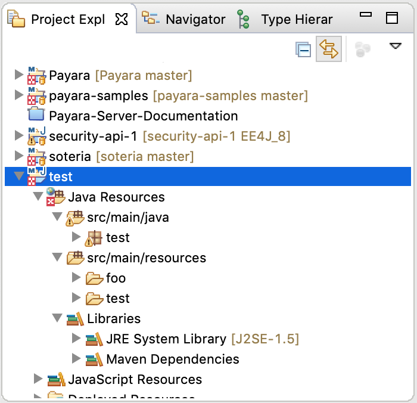
Task: Click the Java Resources icon
Action: (55, 197)
